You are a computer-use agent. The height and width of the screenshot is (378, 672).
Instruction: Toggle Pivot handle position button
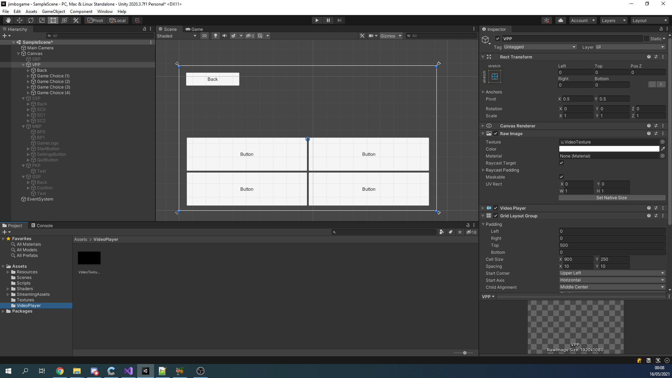click(x=95, y=20)
